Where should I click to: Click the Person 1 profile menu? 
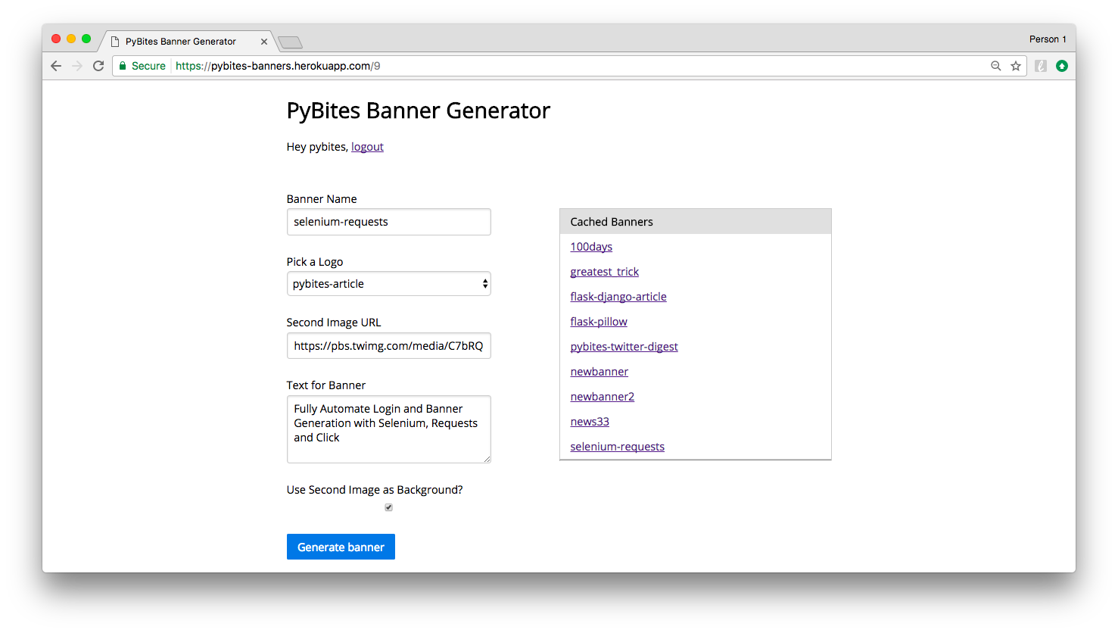tap(1048, 39)
